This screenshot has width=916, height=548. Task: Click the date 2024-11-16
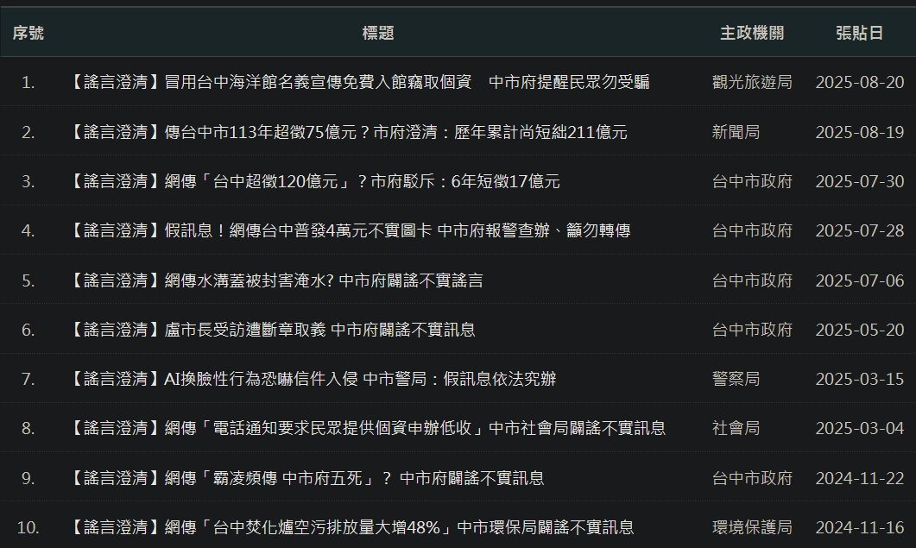point(859,527)
